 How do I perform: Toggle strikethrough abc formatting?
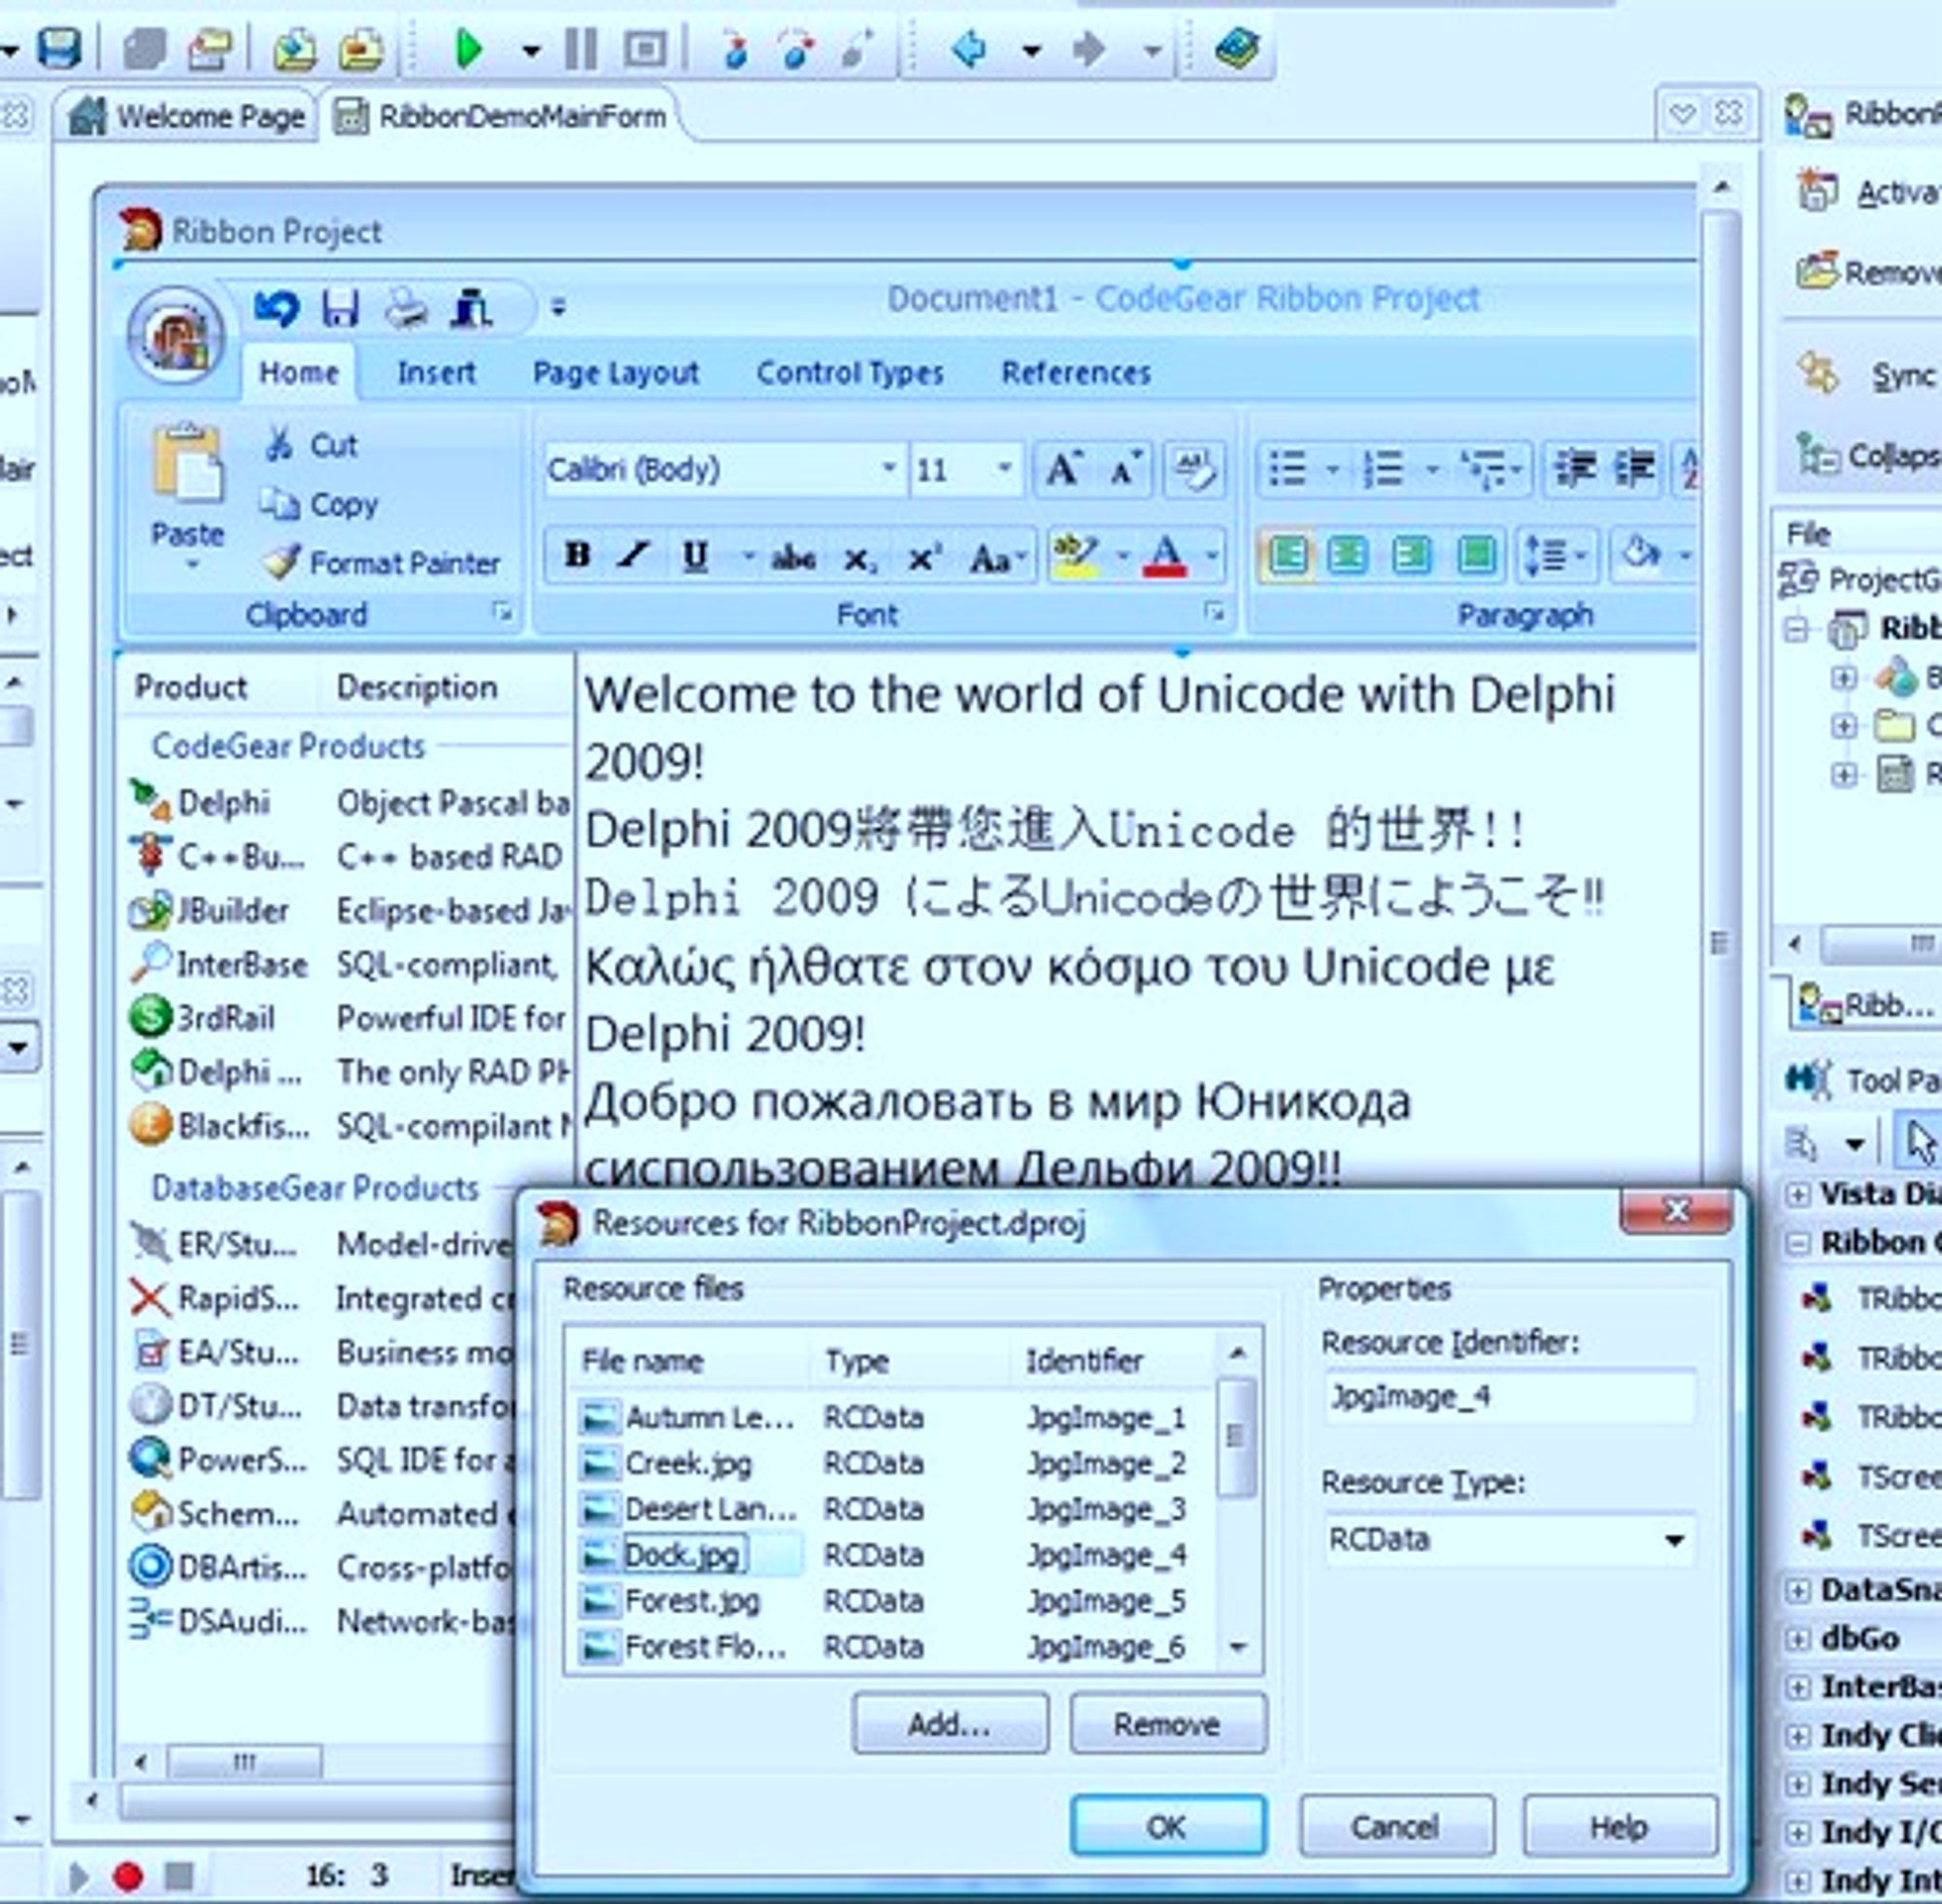pos(792,557)
